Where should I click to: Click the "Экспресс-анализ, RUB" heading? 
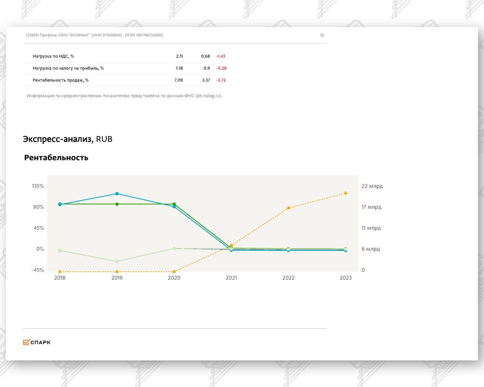[68, 139]
